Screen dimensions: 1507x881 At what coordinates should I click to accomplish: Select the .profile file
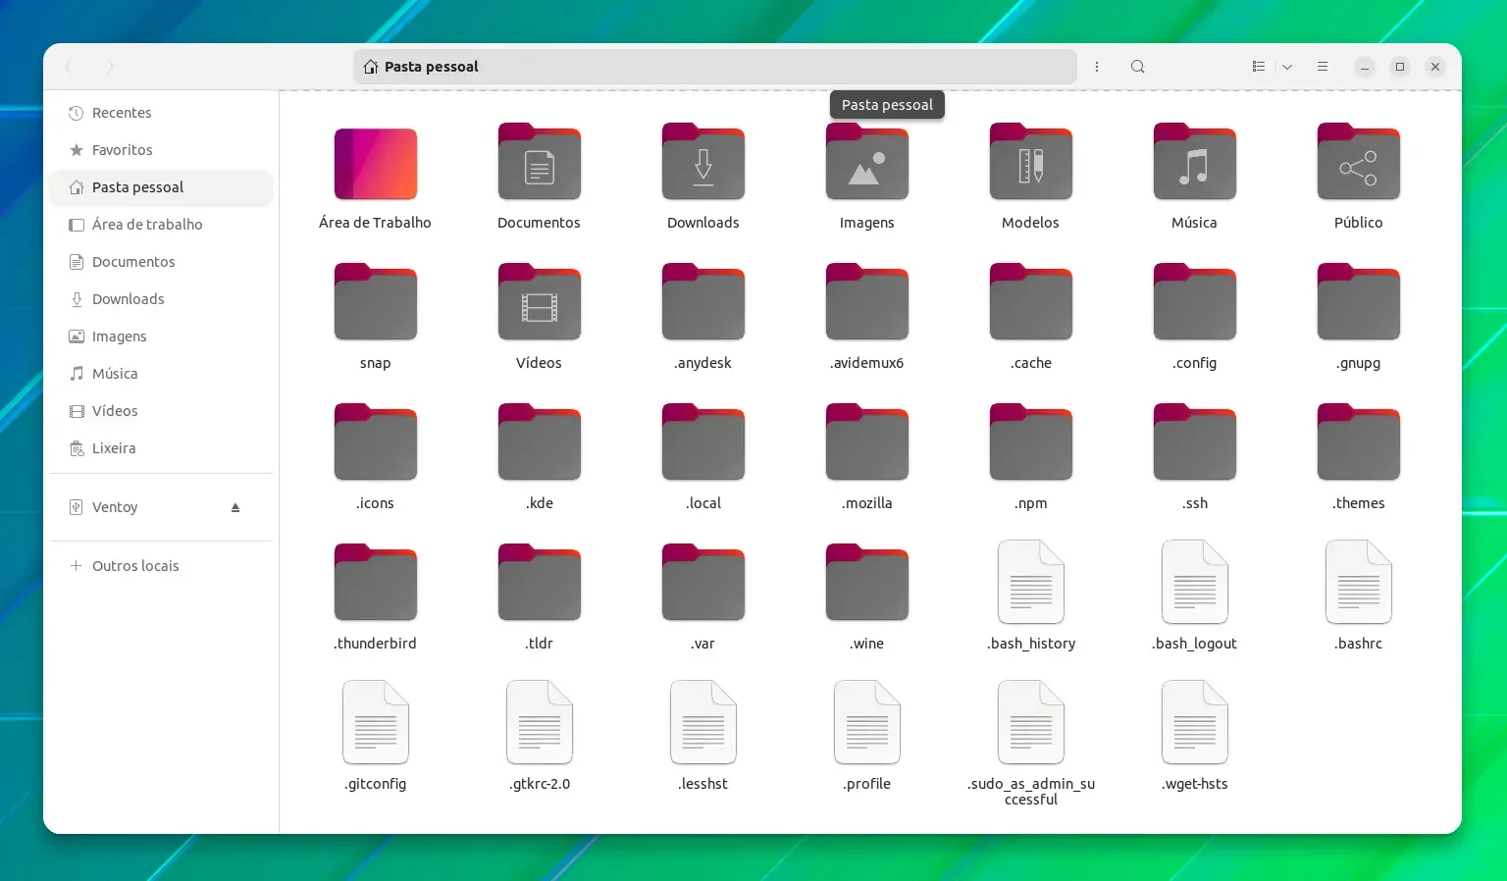point(867,722)
